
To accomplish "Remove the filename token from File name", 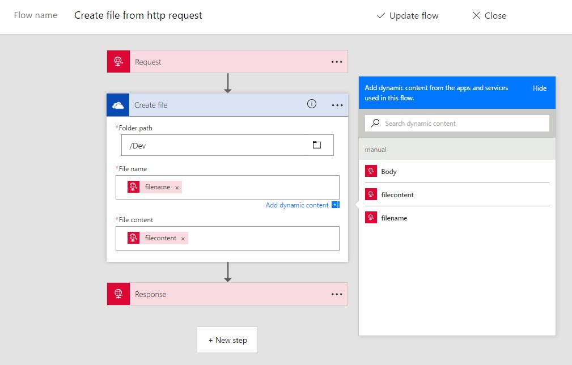I will click(177, 188).
